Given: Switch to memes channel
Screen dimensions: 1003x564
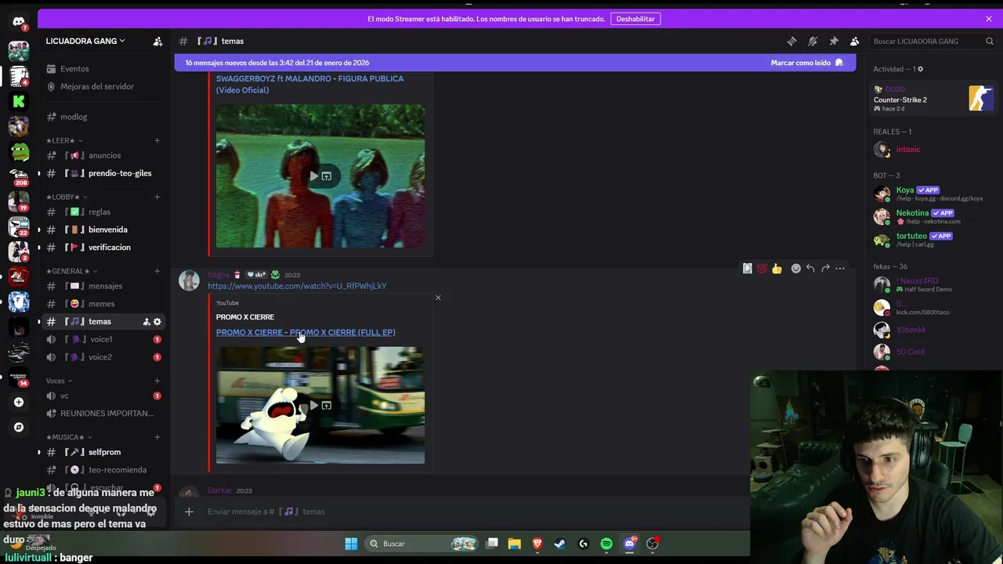Looking at the screenshot, I should tap(103, 304).
